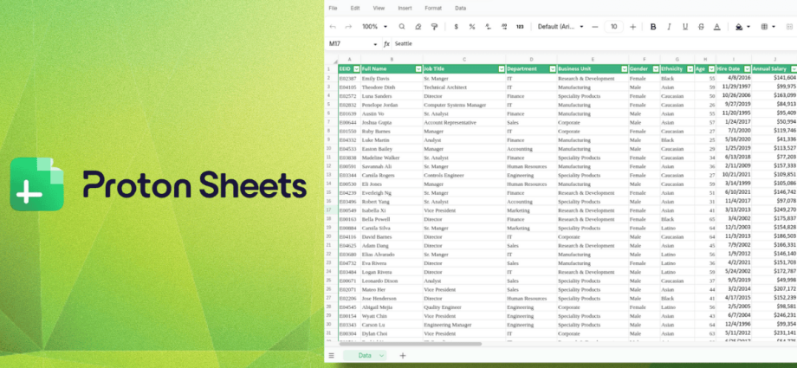Increase the font size with plus

(632, 27)
